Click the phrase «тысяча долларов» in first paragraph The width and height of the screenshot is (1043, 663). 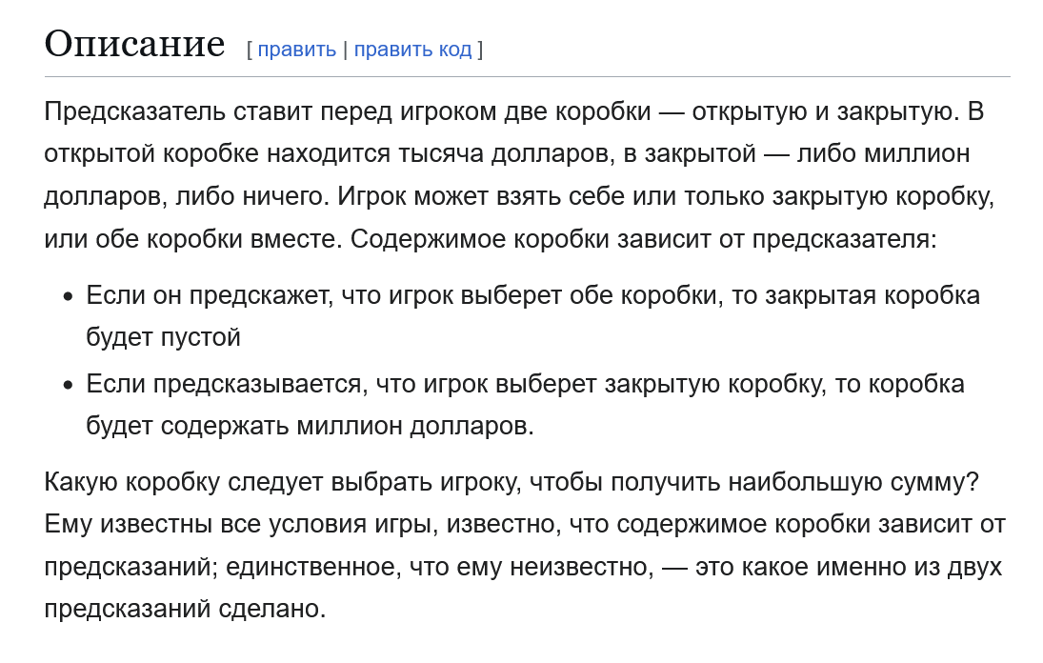[504, 154]
